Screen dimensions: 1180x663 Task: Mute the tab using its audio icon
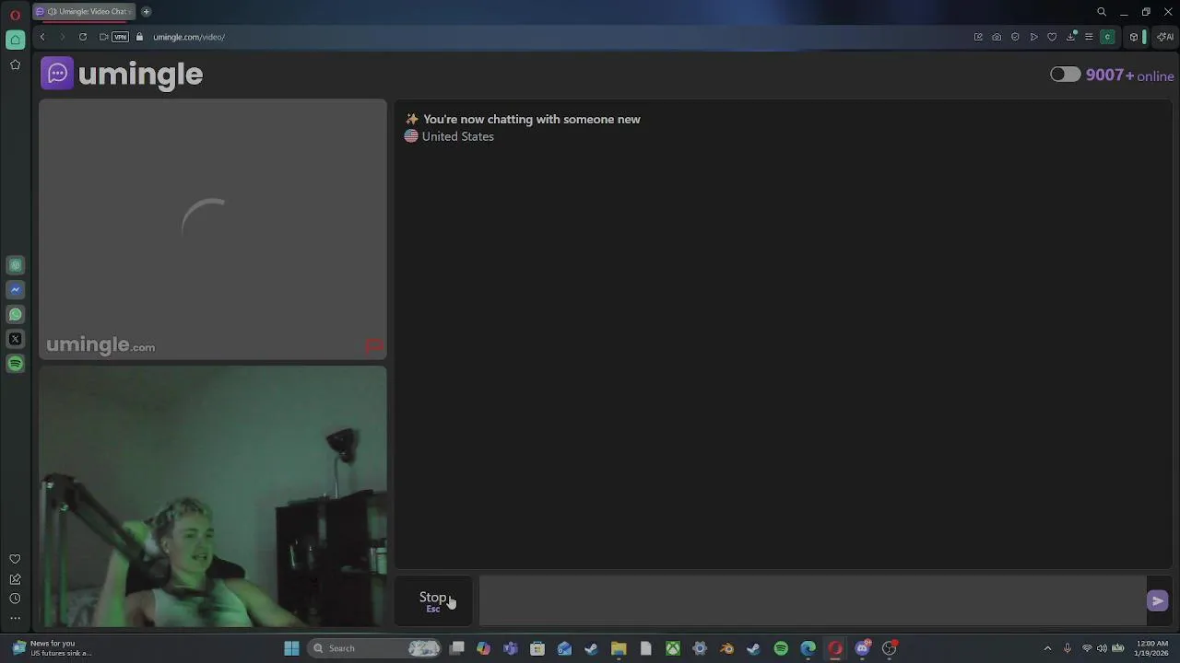click(52, 12)
